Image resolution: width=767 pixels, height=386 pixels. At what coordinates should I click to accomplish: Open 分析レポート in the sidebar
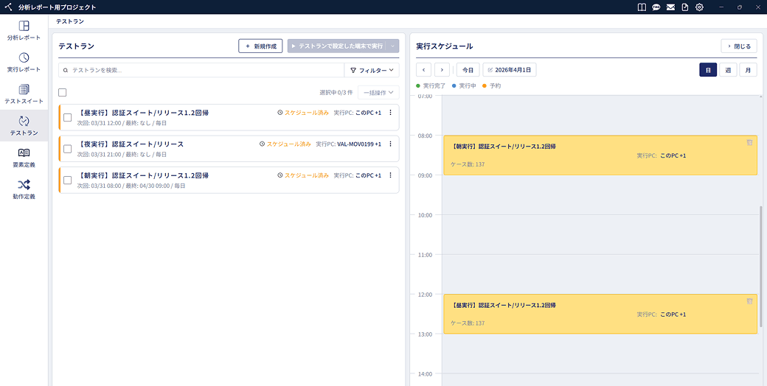click(x=24, y=30)
